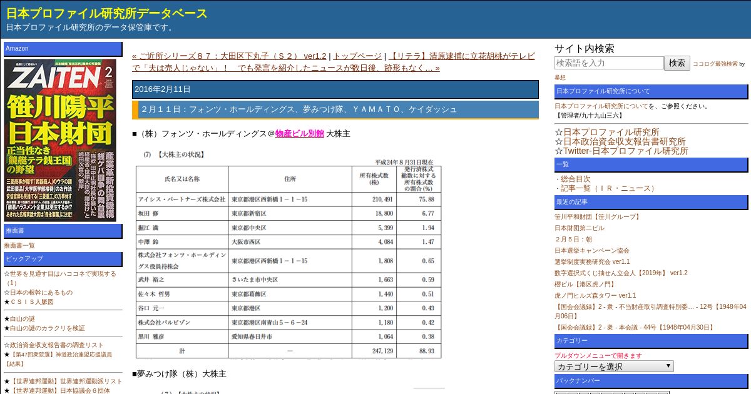Click the shareholder table image
751x394 pixels.
click(289, 254)
